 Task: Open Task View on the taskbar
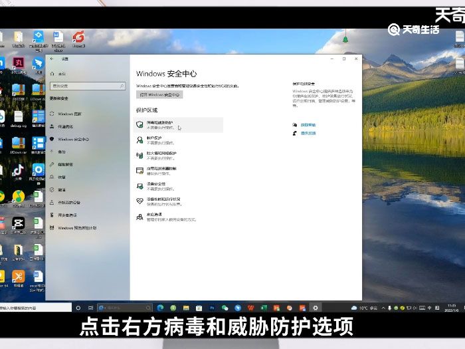91,308
